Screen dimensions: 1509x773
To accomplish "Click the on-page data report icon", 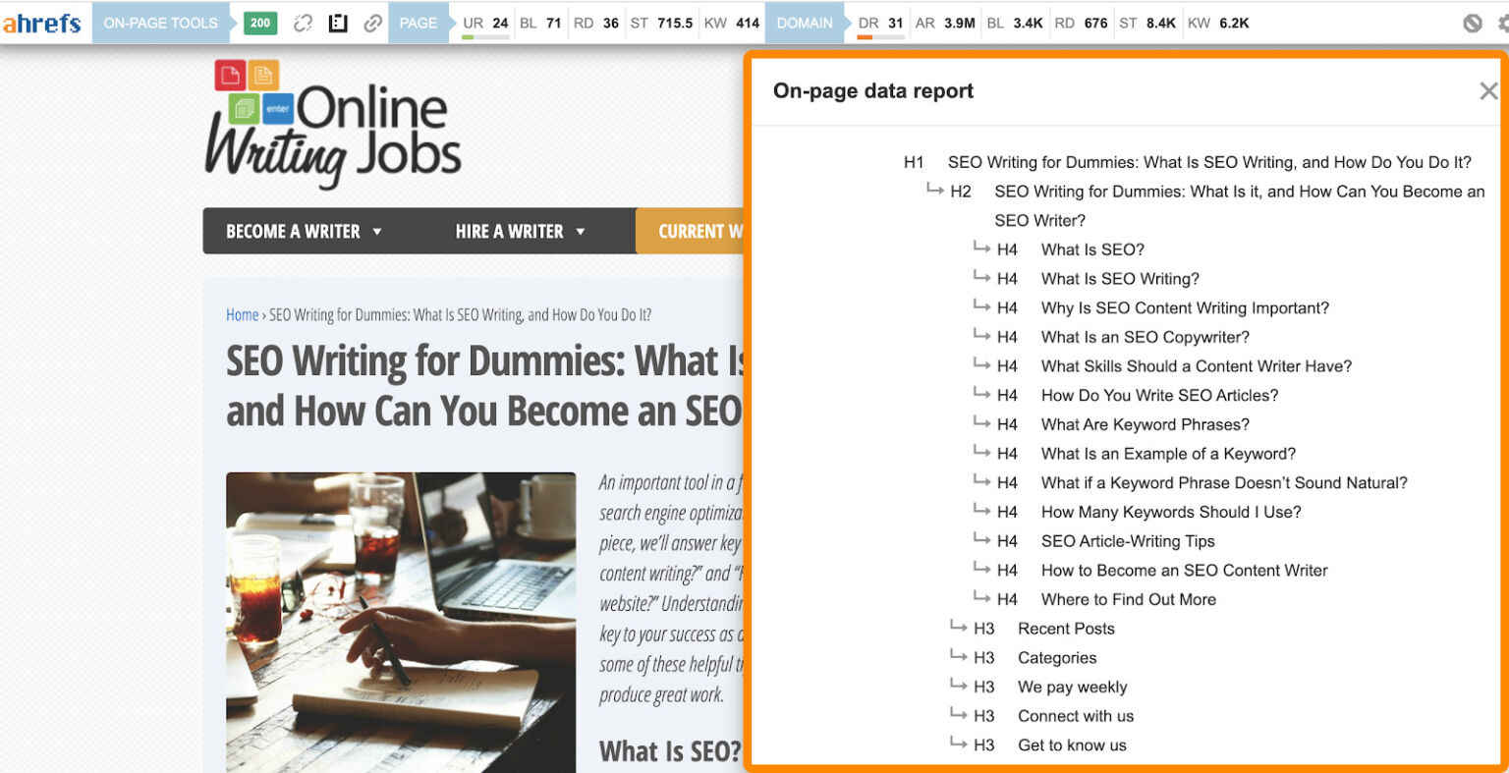I will point(337,22).
